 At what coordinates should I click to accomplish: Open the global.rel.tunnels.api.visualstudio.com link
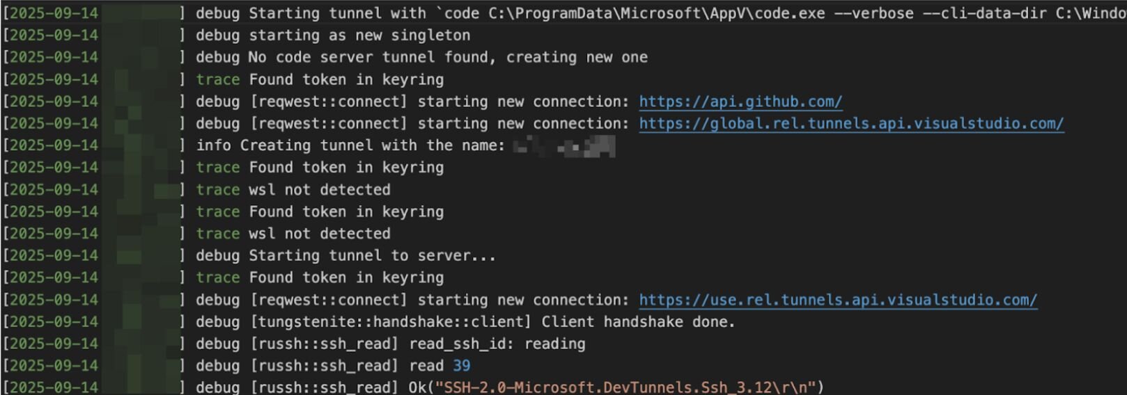pos(851,124)
